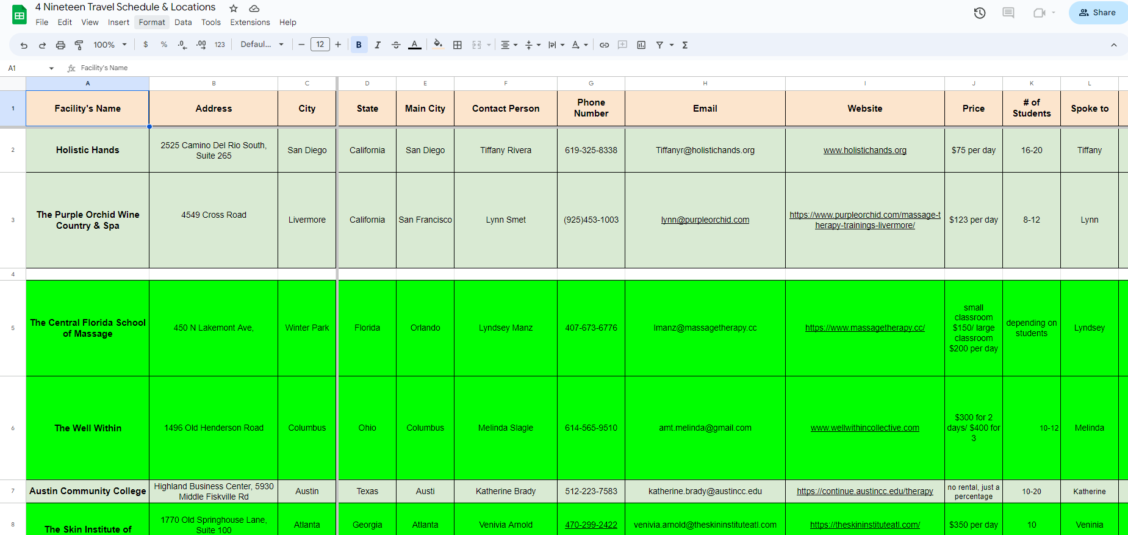Open the View menu
Image resolution: width=1128 pixels, height=535 pixels.
click(x=90, y=23)
